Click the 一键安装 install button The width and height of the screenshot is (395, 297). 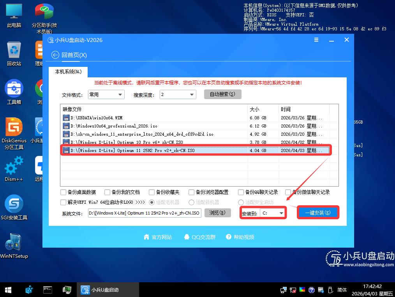(318, 213)
